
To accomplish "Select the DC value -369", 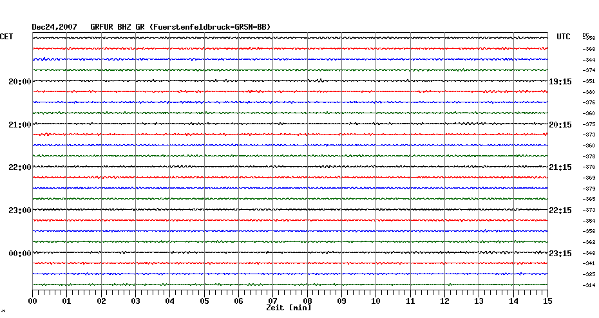I will [589, 178].
